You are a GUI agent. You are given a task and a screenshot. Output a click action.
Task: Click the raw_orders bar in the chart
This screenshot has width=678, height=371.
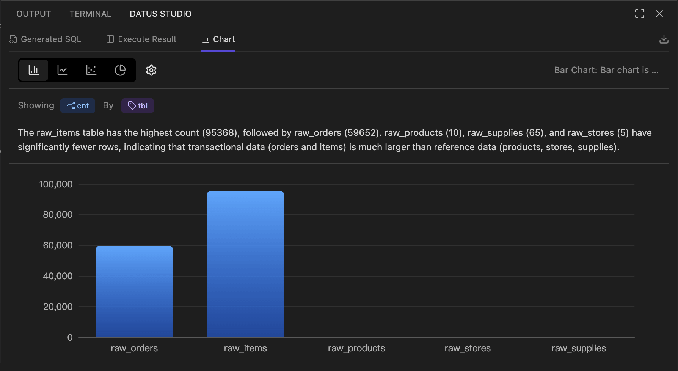tap(134, 292)
